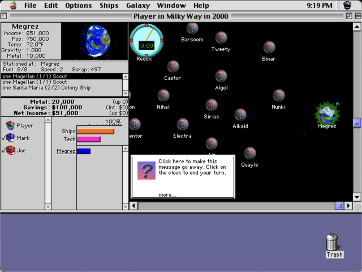
Task: Open the Options menu
Action: [x=79, y=5]
